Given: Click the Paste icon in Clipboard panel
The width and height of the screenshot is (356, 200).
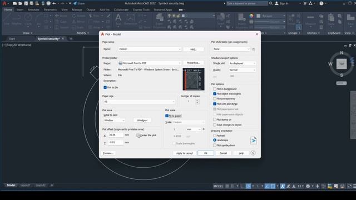Looking at the screenshot, I should [331, 19].
